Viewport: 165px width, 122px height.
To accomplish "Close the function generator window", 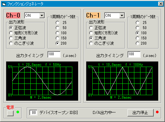I will click(161, 4).
